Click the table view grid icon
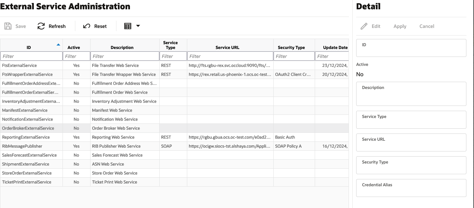 [x=128, y=26]
